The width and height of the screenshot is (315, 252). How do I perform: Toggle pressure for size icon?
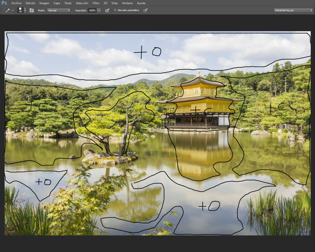[146, 10]
